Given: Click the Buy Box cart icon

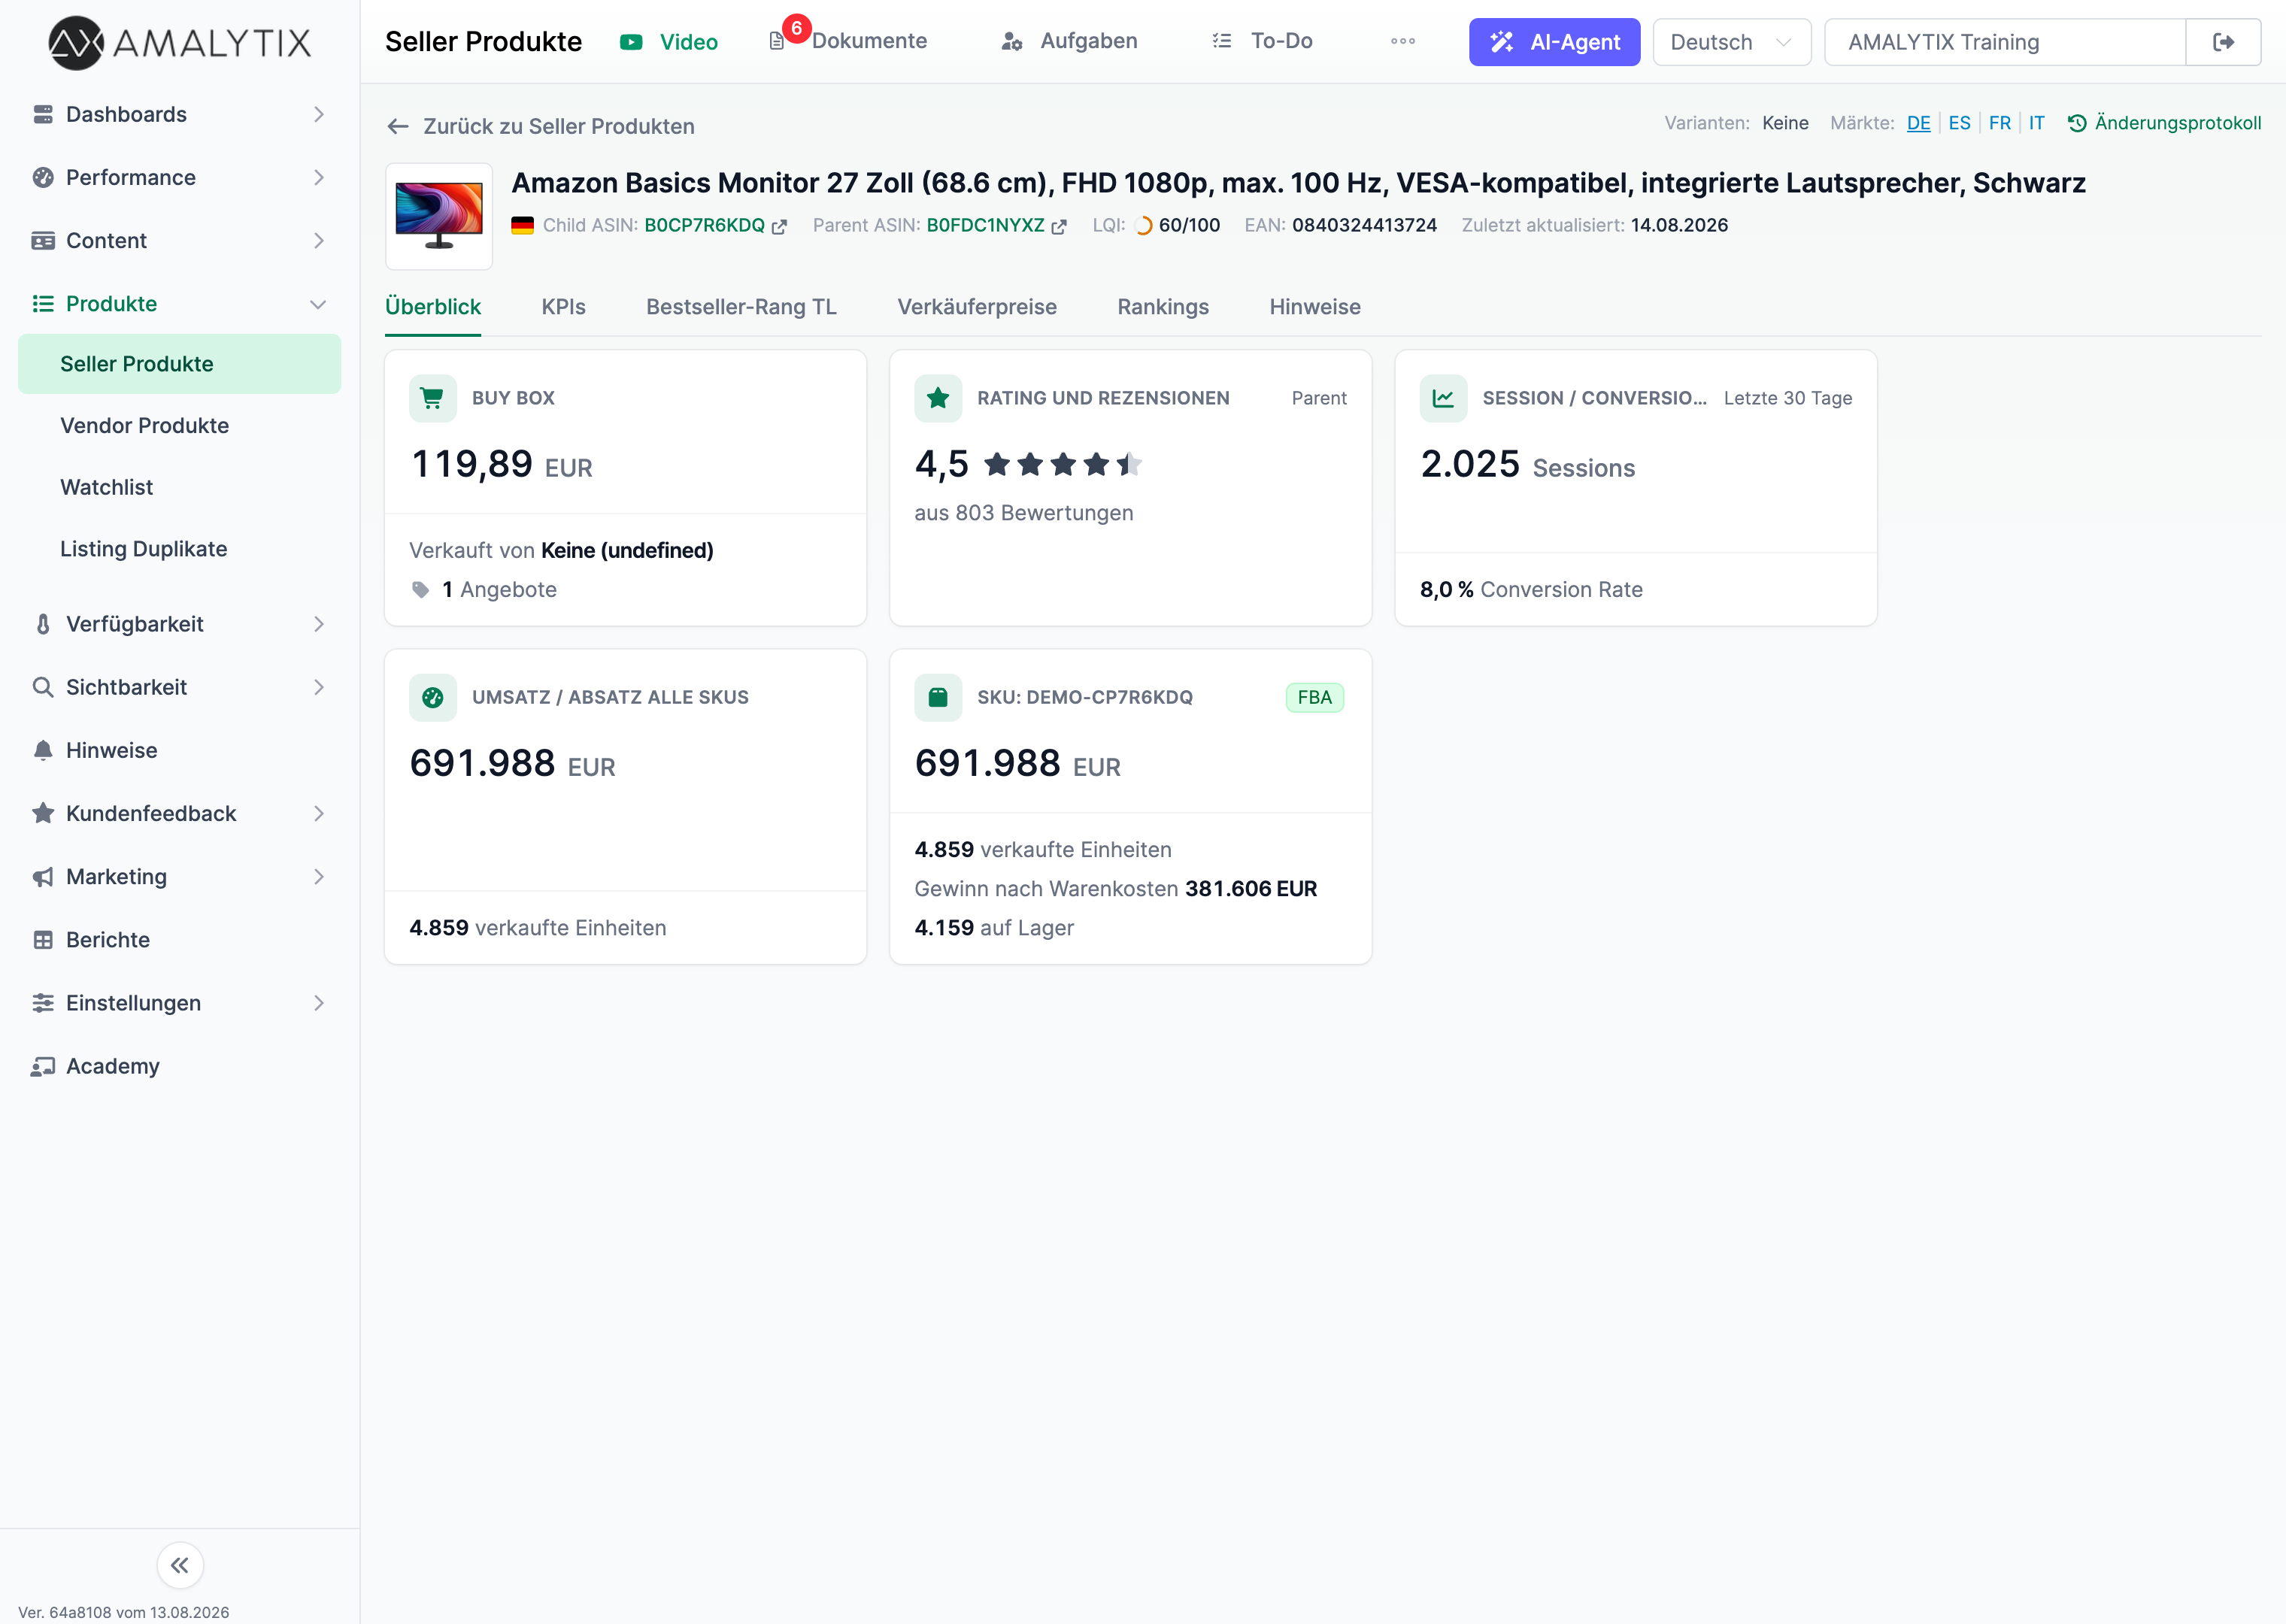Looking at the screenshot, I should [x=433, y=398].
